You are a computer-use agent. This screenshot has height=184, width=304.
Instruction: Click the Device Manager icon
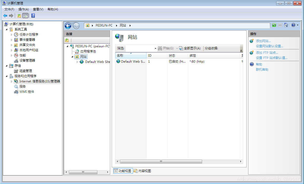coord(16,61)
